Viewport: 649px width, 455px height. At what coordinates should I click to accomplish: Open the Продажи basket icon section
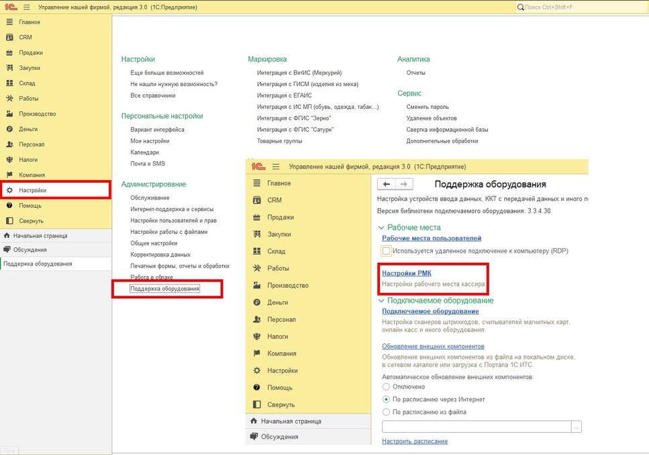9,52
